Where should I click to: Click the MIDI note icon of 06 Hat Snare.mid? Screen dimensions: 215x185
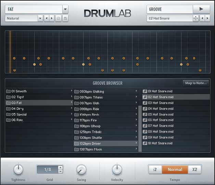[145, 120]
